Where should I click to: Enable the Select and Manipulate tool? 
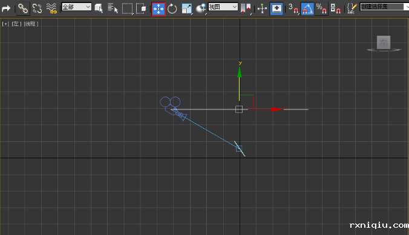(x=262, y=9)
